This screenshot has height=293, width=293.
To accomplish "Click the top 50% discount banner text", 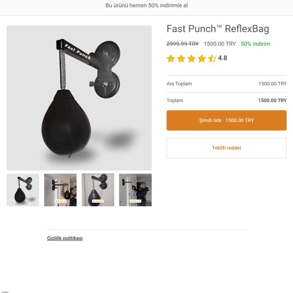I will (146, 6).
